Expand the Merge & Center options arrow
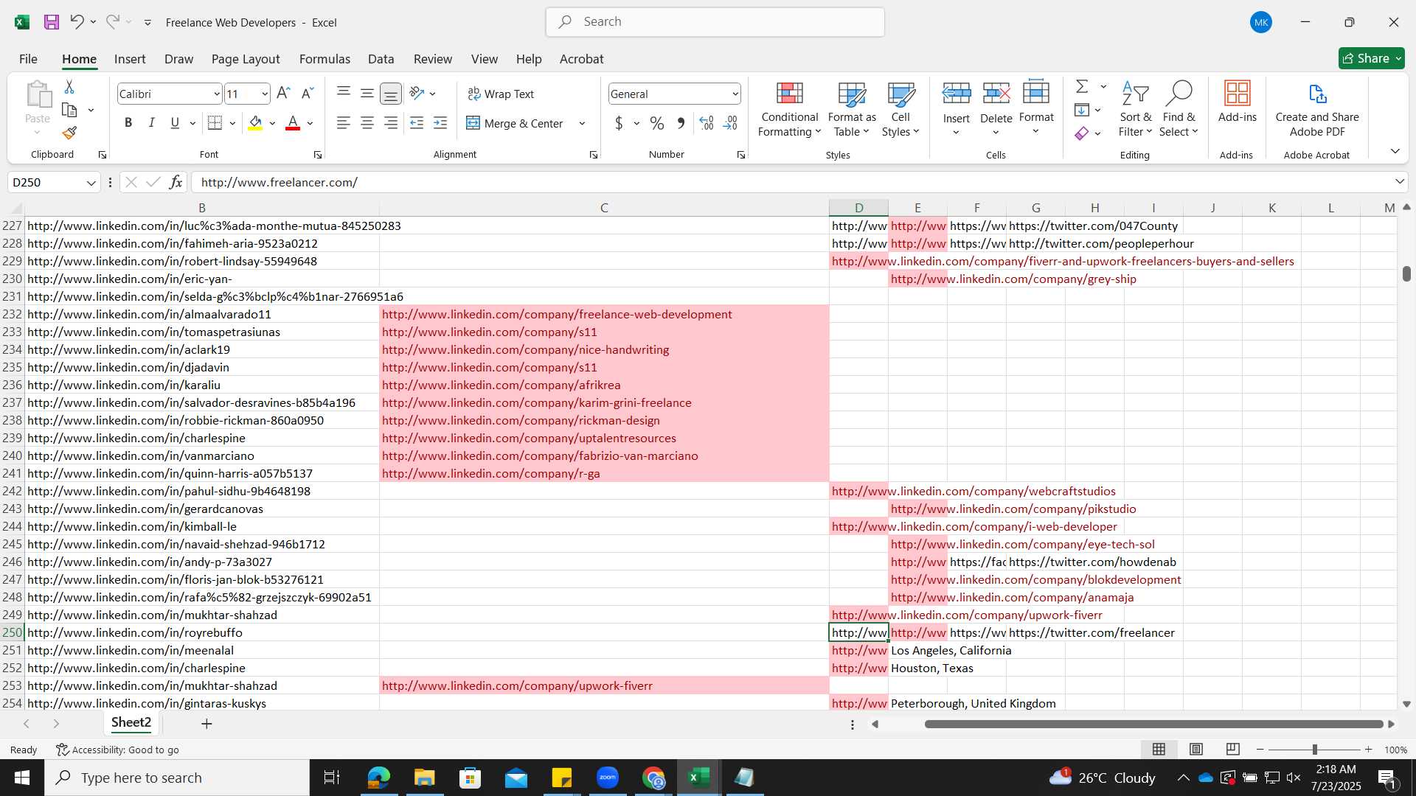This screenshot has height=796, width=1416. point(582,123)
